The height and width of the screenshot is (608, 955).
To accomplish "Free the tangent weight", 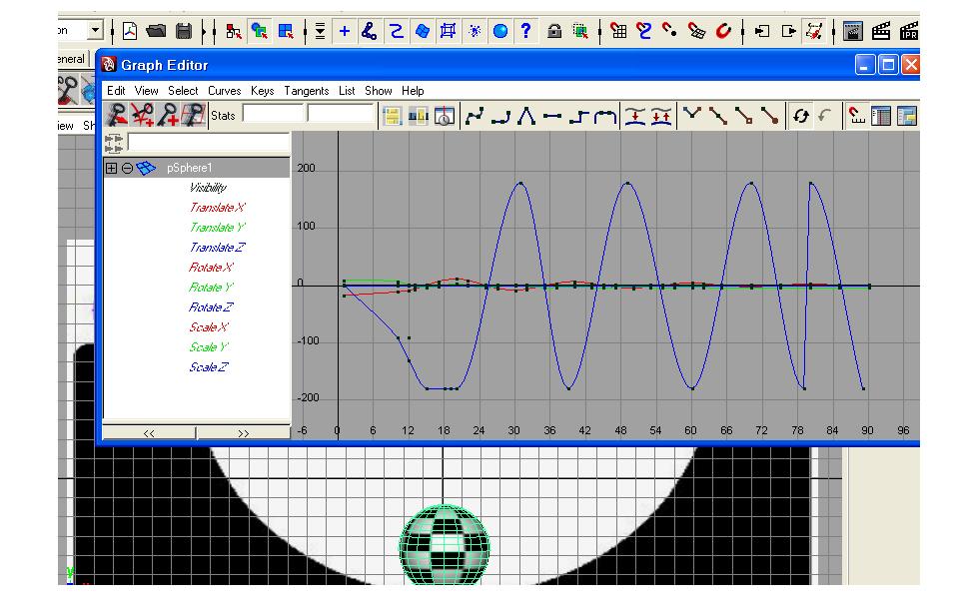I will [743, 116].
